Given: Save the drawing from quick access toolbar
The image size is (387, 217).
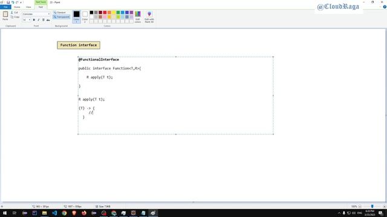Looking at the screenshot, I should [8, 2].
